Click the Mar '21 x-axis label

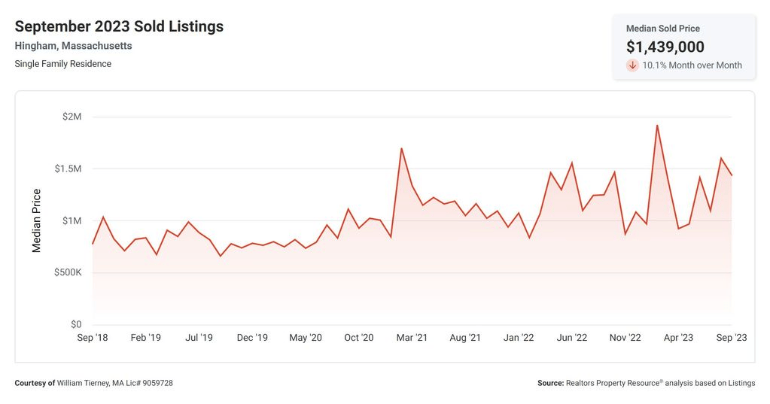click(412, 338)
